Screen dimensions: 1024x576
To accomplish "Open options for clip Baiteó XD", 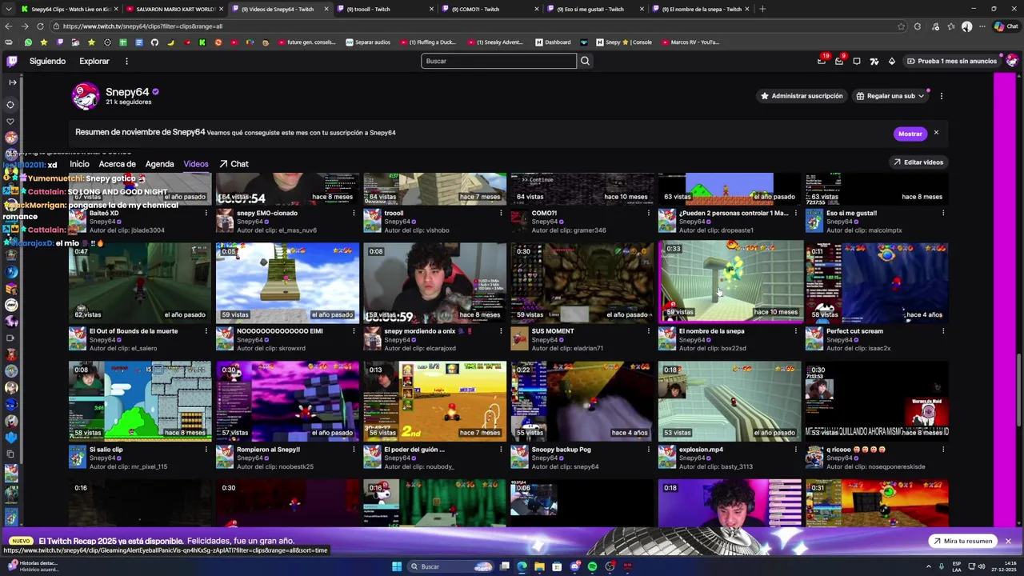I will tap(206, 214).
